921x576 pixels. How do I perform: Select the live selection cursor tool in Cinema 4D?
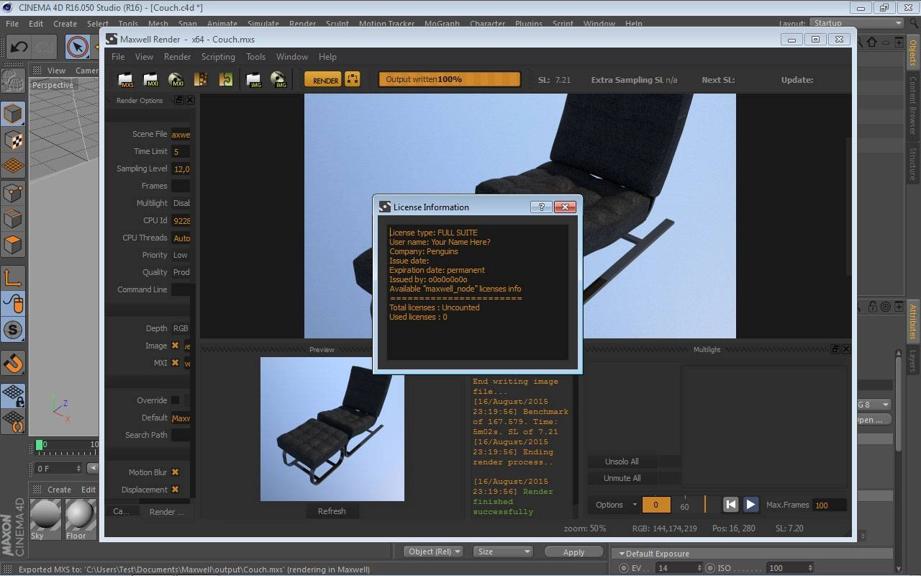point(78,47)
